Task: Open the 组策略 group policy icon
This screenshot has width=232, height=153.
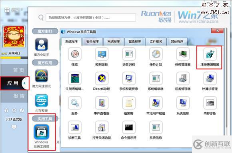Action: (129, 103)
